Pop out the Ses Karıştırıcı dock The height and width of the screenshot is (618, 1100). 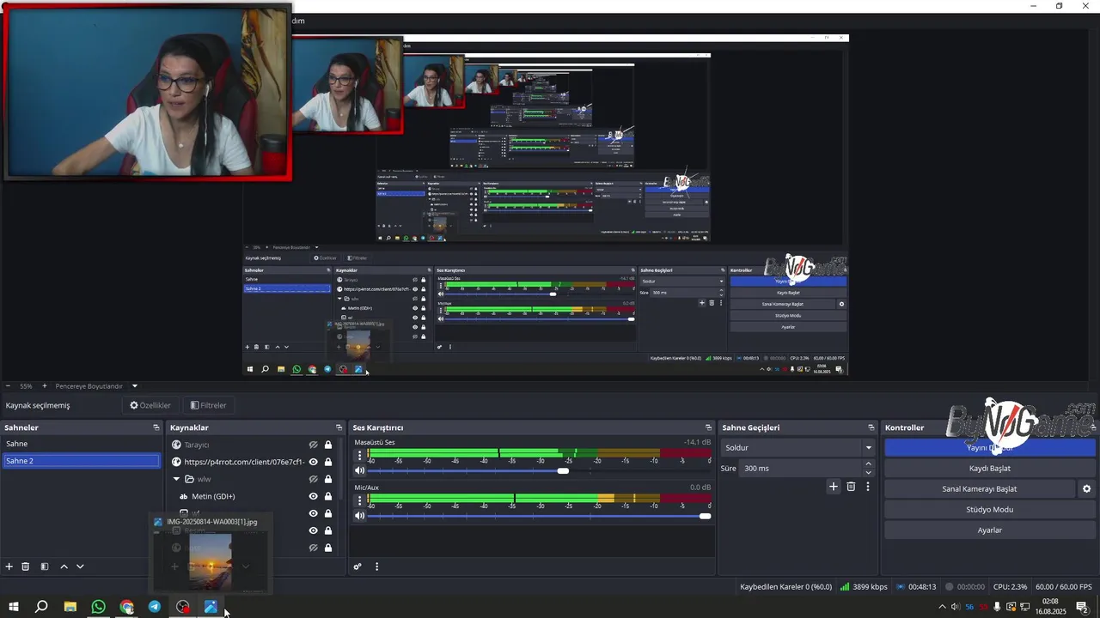[708, 427]
